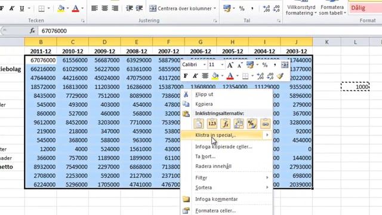382x215 pixels.
Task: Open Formatera som tabell menu
Action: pos(332,10)
